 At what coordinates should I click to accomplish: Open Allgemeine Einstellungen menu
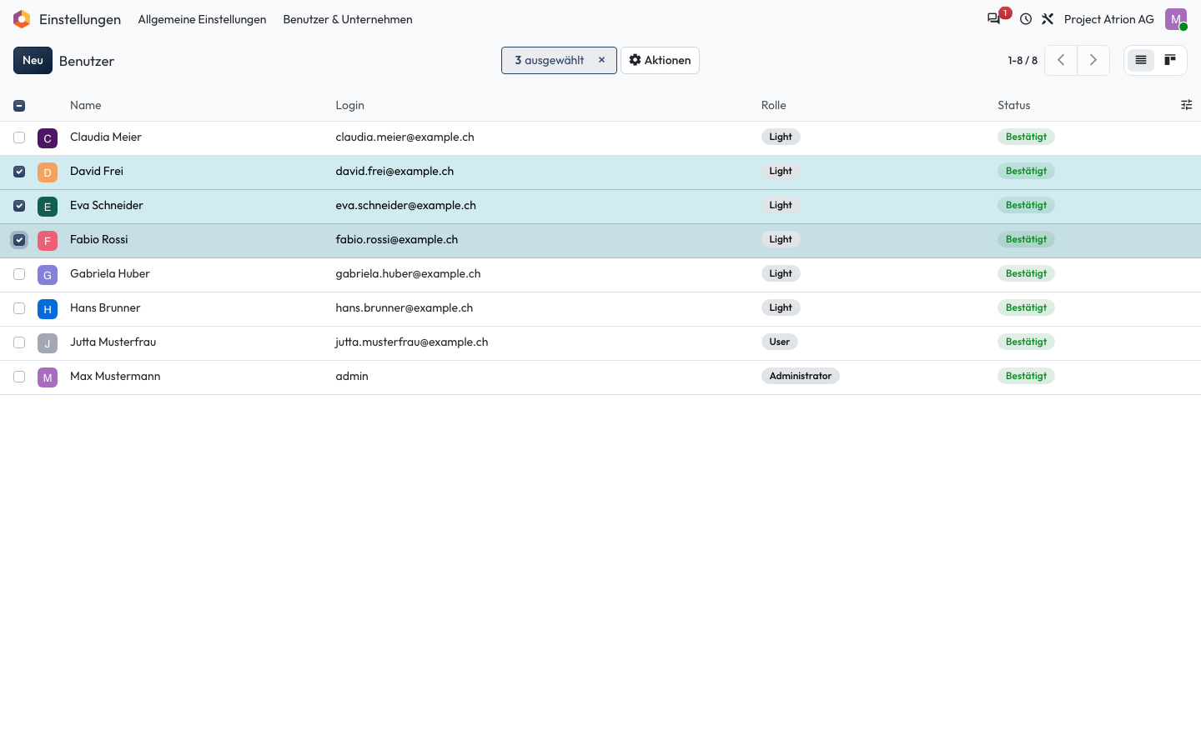coord(202,19)
